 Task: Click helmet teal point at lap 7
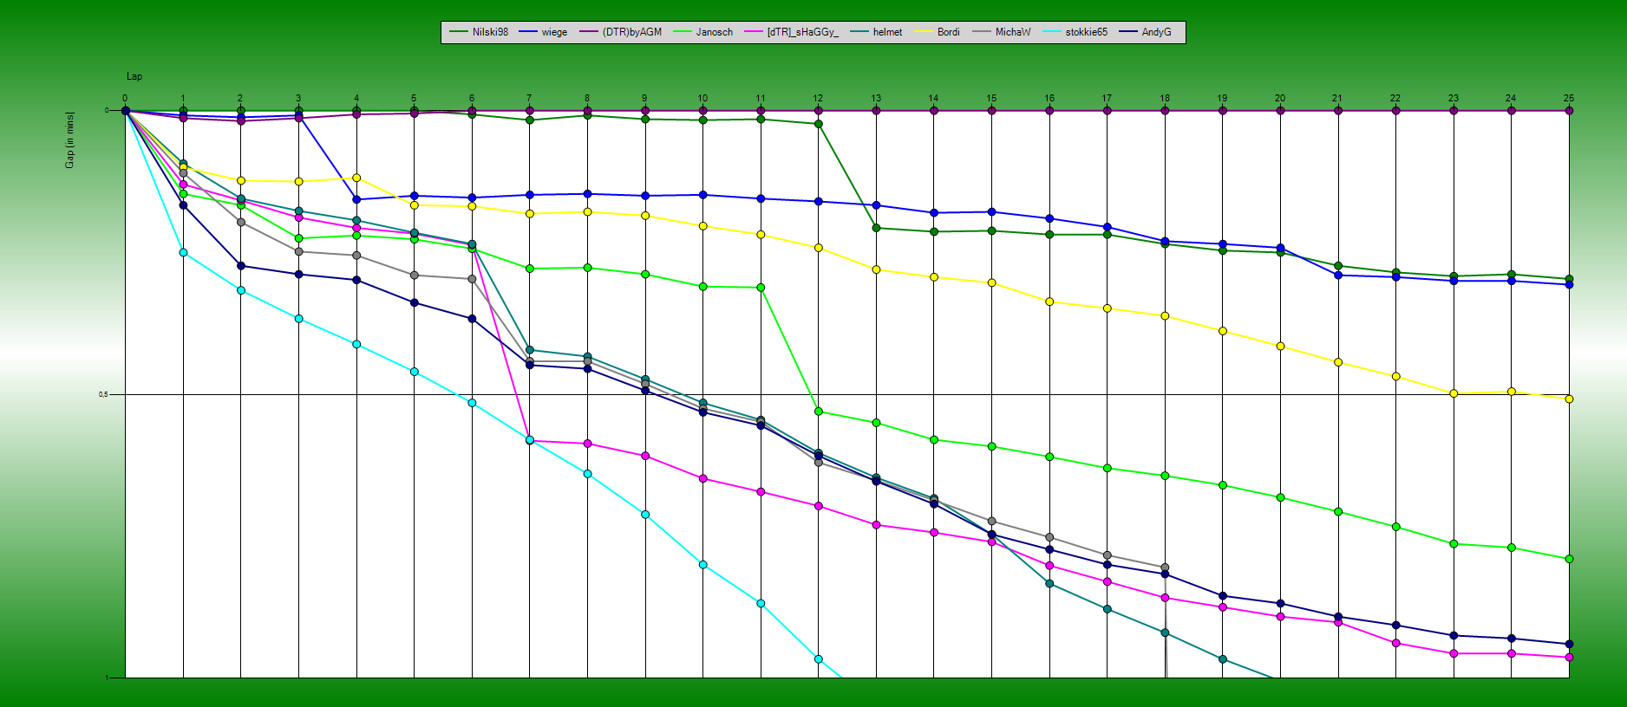coord(529,350)
